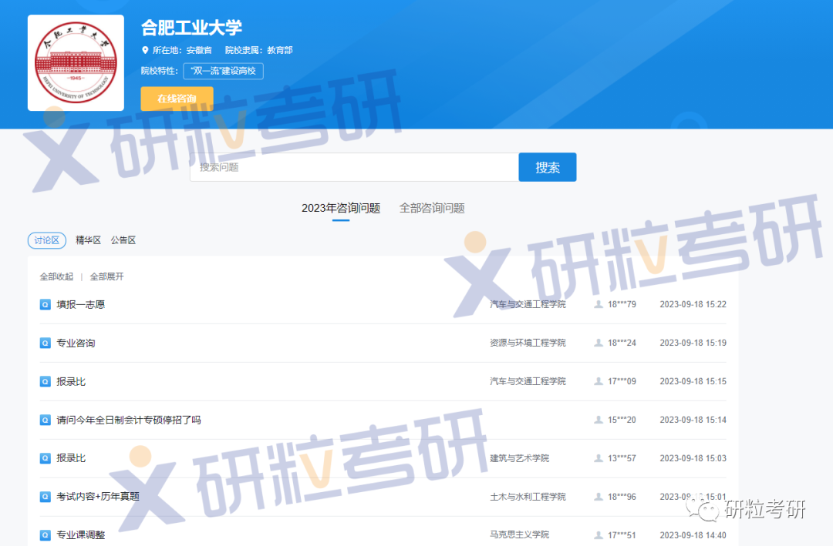Switch to 全部咨询问题 tab
This screenshot has height=546, width=833.
[x=432, y=208]
